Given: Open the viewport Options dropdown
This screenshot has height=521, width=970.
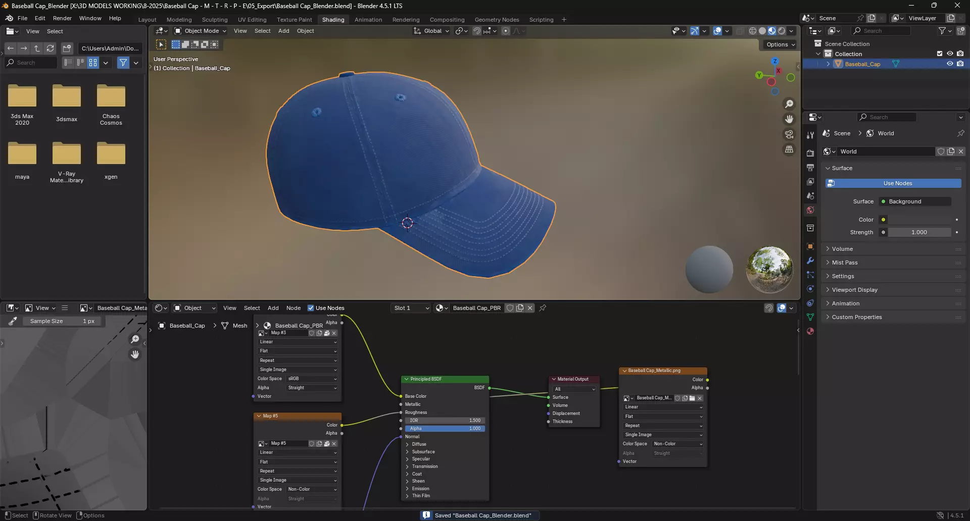Looking at the screenshot, I should [780, 44].
